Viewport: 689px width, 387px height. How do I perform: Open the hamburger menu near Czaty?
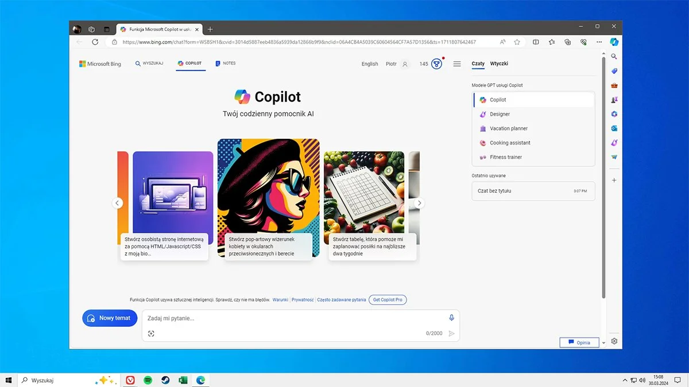coord(457,64)
